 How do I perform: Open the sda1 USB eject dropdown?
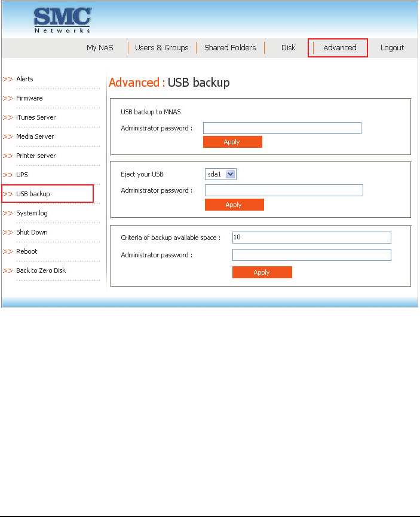pyautogui.click(x=220, y=174)
